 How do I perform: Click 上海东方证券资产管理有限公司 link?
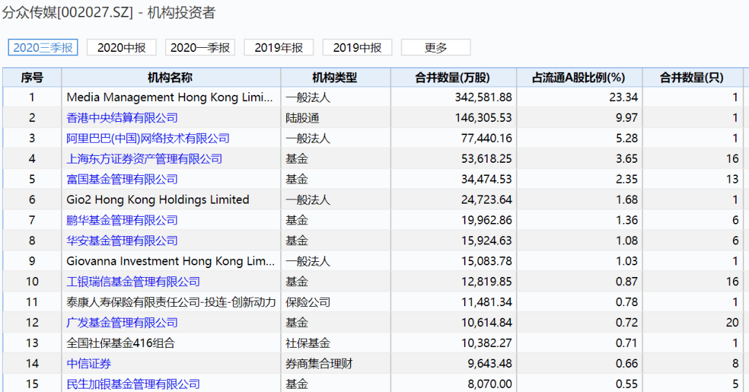pyautogui.click(x=144, y=159)
